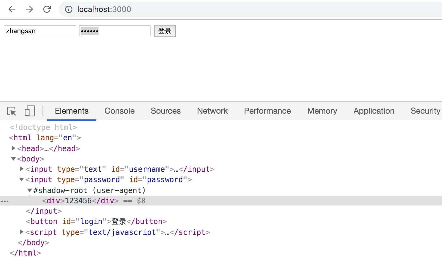The height and width of the screenshot is (280, 442).
Task: Collapse the body element node
Action: [13, 159]
